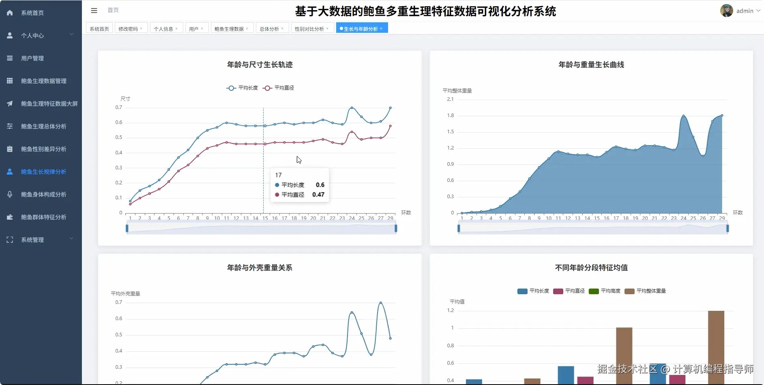Open 用户管理 in the sidebar
The width and height of the screenshot is (764, 385).
41,58
